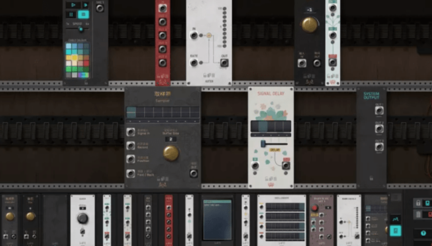Click the OUT jack on Signal Delay

tap(286, 166)
